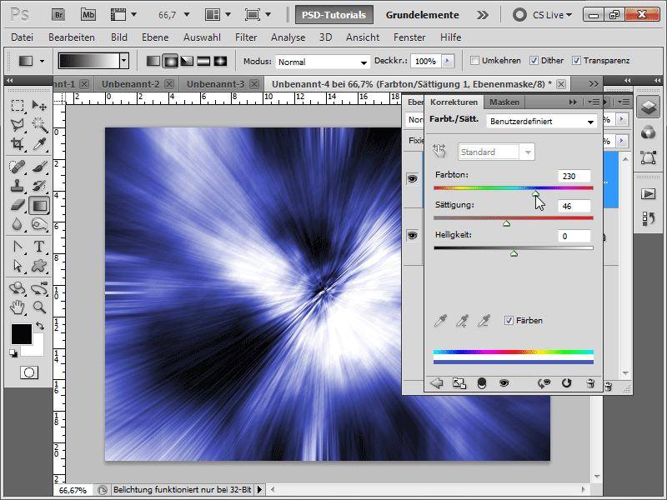Switch to the Unbenannt-2 document tab
The width and height of the screenshot is (667, 500).
point(130,84)
